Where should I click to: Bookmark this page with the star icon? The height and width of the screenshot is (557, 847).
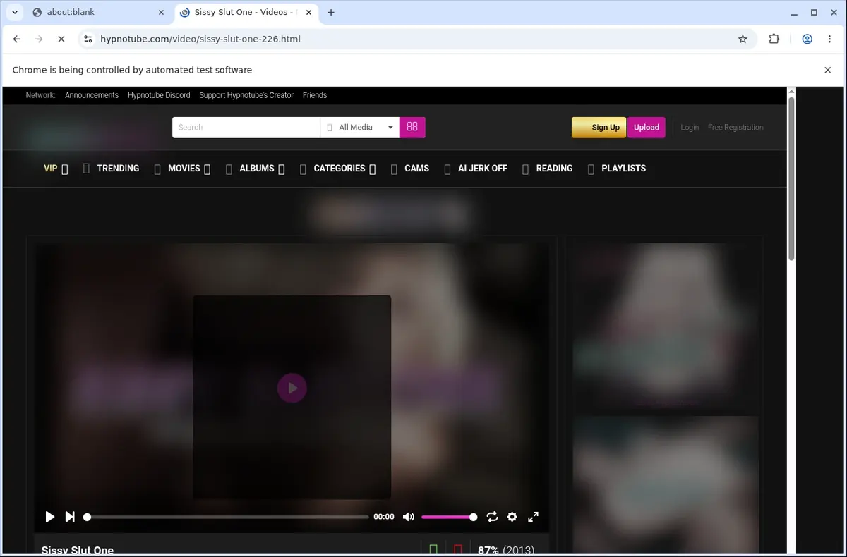tap(743, 39)
